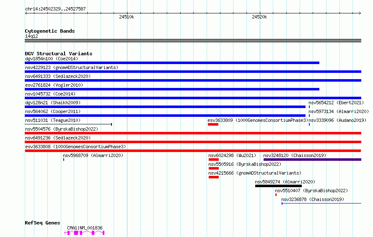Click the 14q12 band text label

tap(31, 36)
